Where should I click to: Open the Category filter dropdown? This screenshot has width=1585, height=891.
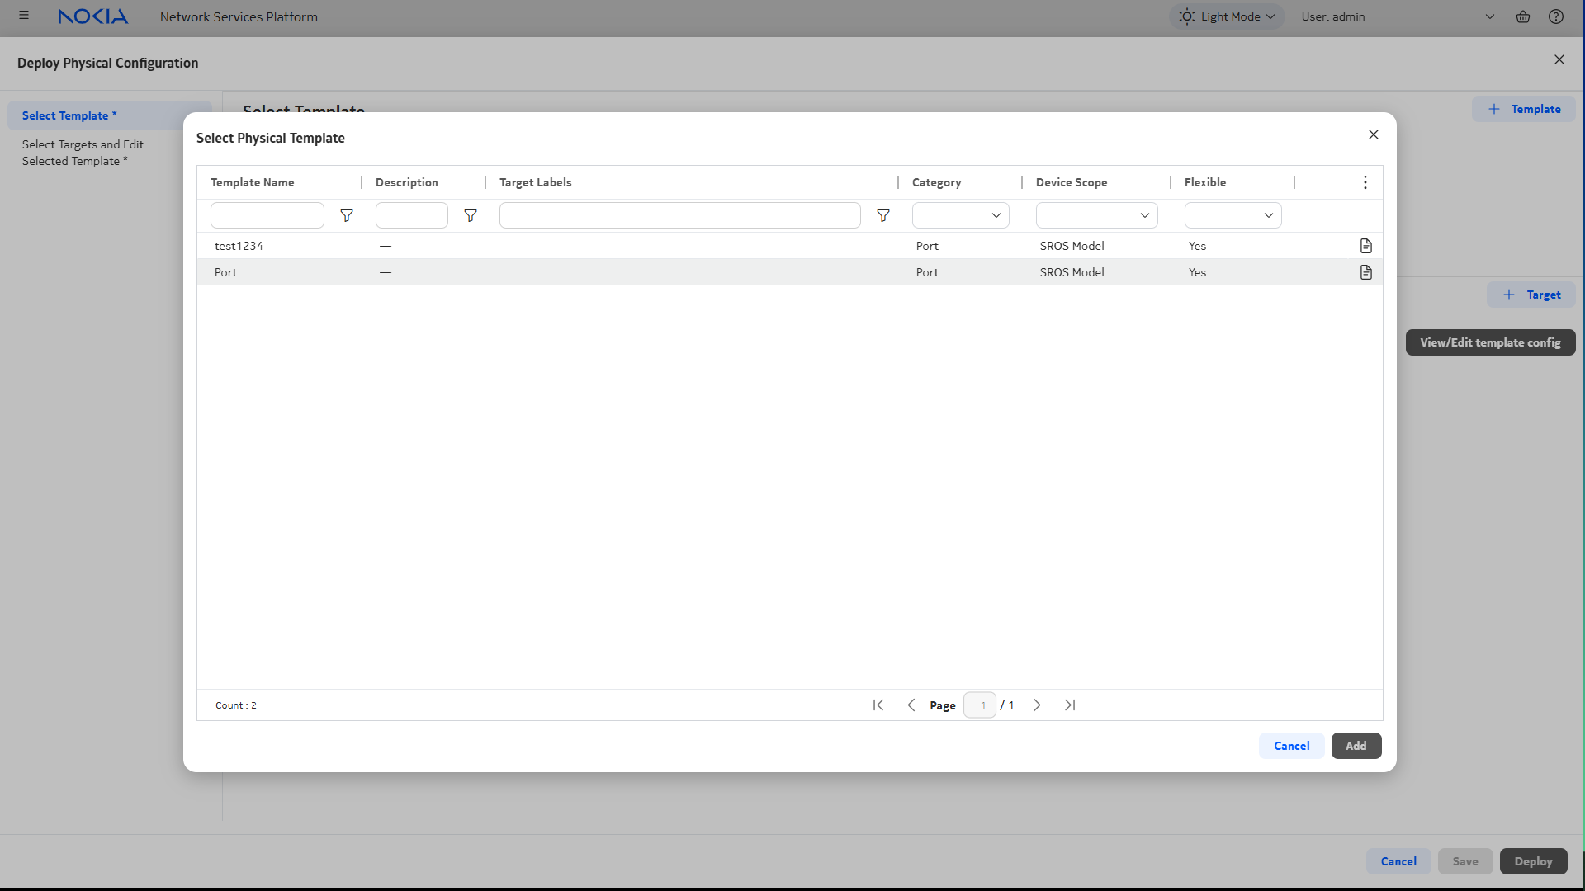pos(960,215)
